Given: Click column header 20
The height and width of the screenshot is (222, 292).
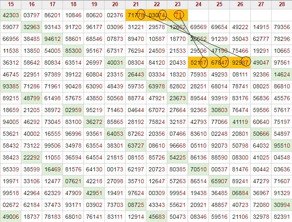Looking at the screenshot, I should click(115, 4).
